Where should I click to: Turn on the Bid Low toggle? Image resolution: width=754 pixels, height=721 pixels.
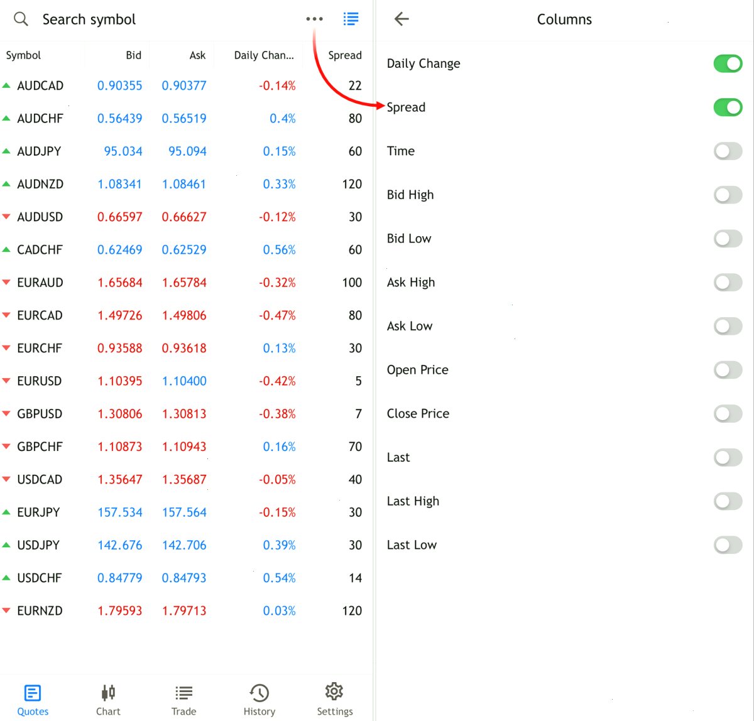tap(728, 239)
